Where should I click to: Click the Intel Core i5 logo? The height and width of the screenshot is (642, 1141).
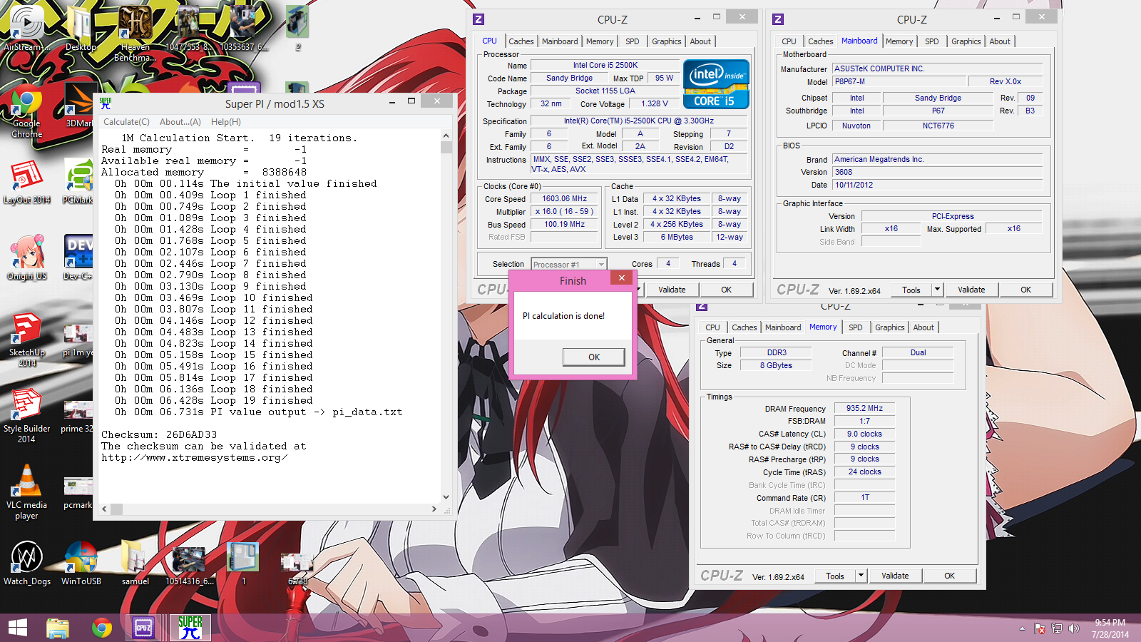pyautogui.click(x=716, y=83)
